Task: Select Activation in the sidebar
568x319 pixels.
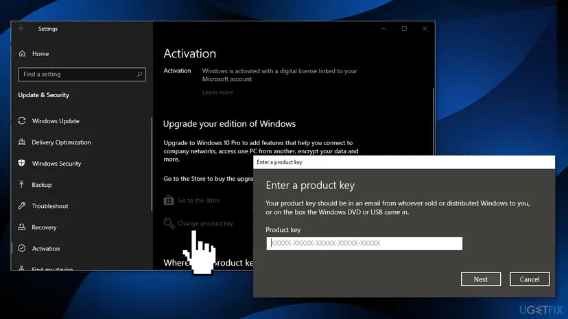Action: click(x=46, y=248)
